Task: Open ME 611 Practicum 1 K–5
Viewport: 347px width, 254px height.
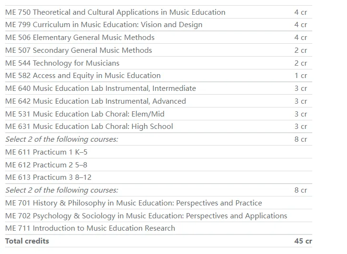Action: pyautogui.click(x=46, y=152)
